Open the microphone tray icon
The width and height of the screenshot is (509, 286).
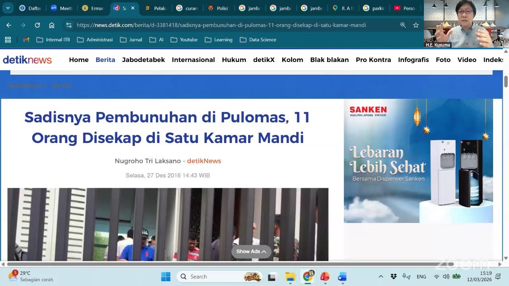tap(406, 277)
